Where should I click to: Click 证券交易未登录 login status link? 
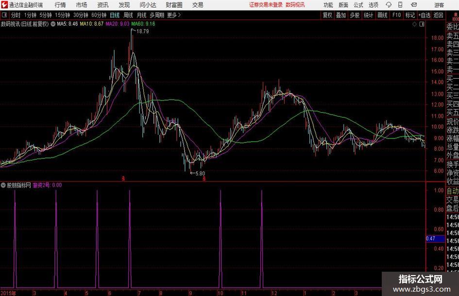(x=266, y=5)
